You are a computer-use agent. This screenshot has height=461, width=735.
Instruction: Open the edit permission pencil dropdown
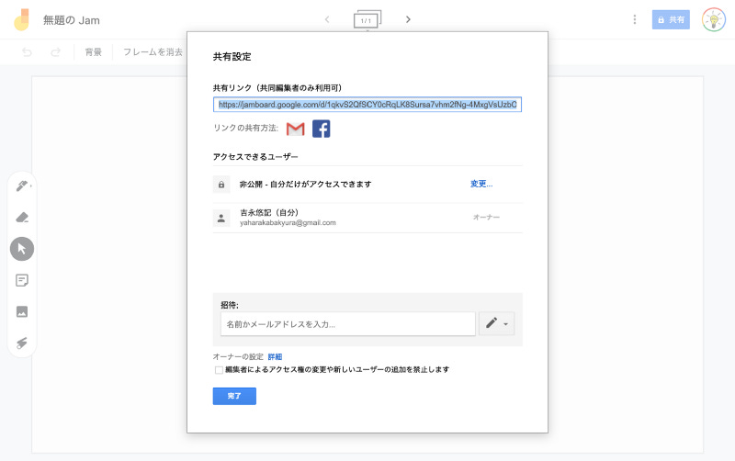pos(496,324)
